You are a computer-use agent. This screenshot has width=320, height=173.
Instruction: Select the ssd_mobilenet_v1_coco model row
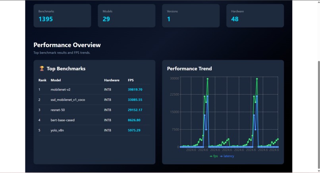pos(94,100)
